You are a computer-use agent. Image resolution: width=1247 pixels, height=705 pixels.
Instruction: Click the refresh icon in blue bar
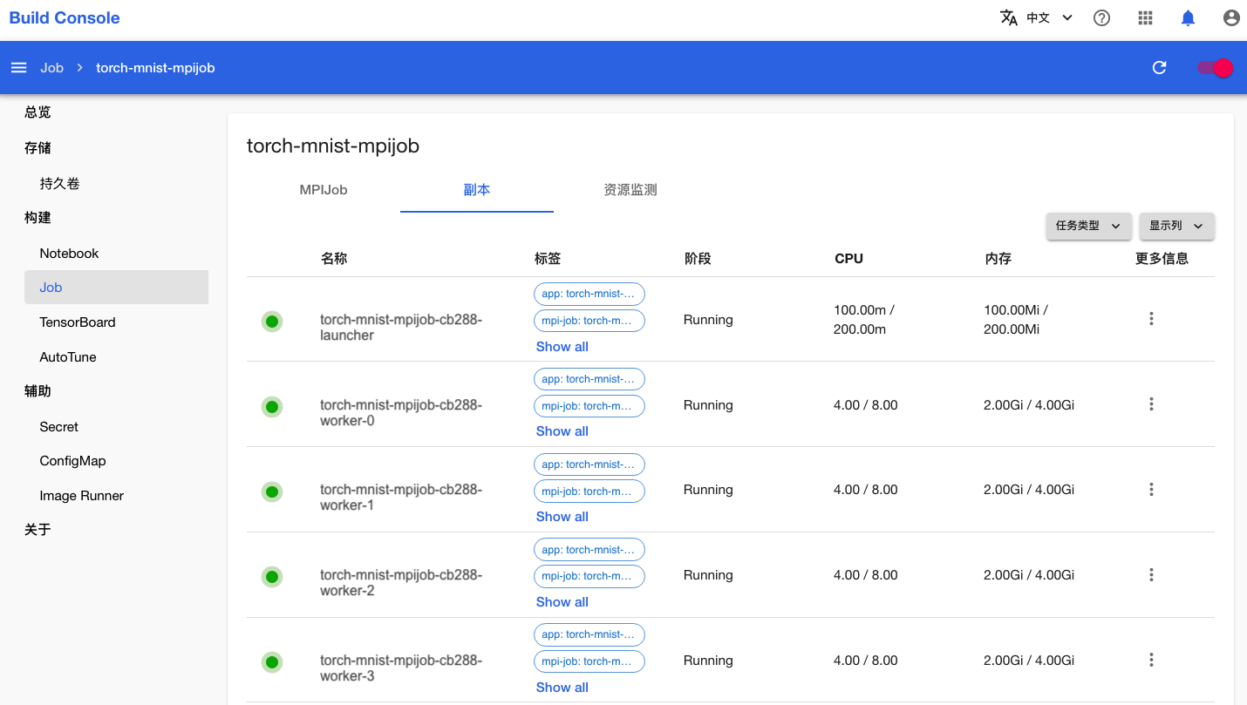coord(1159,68)
